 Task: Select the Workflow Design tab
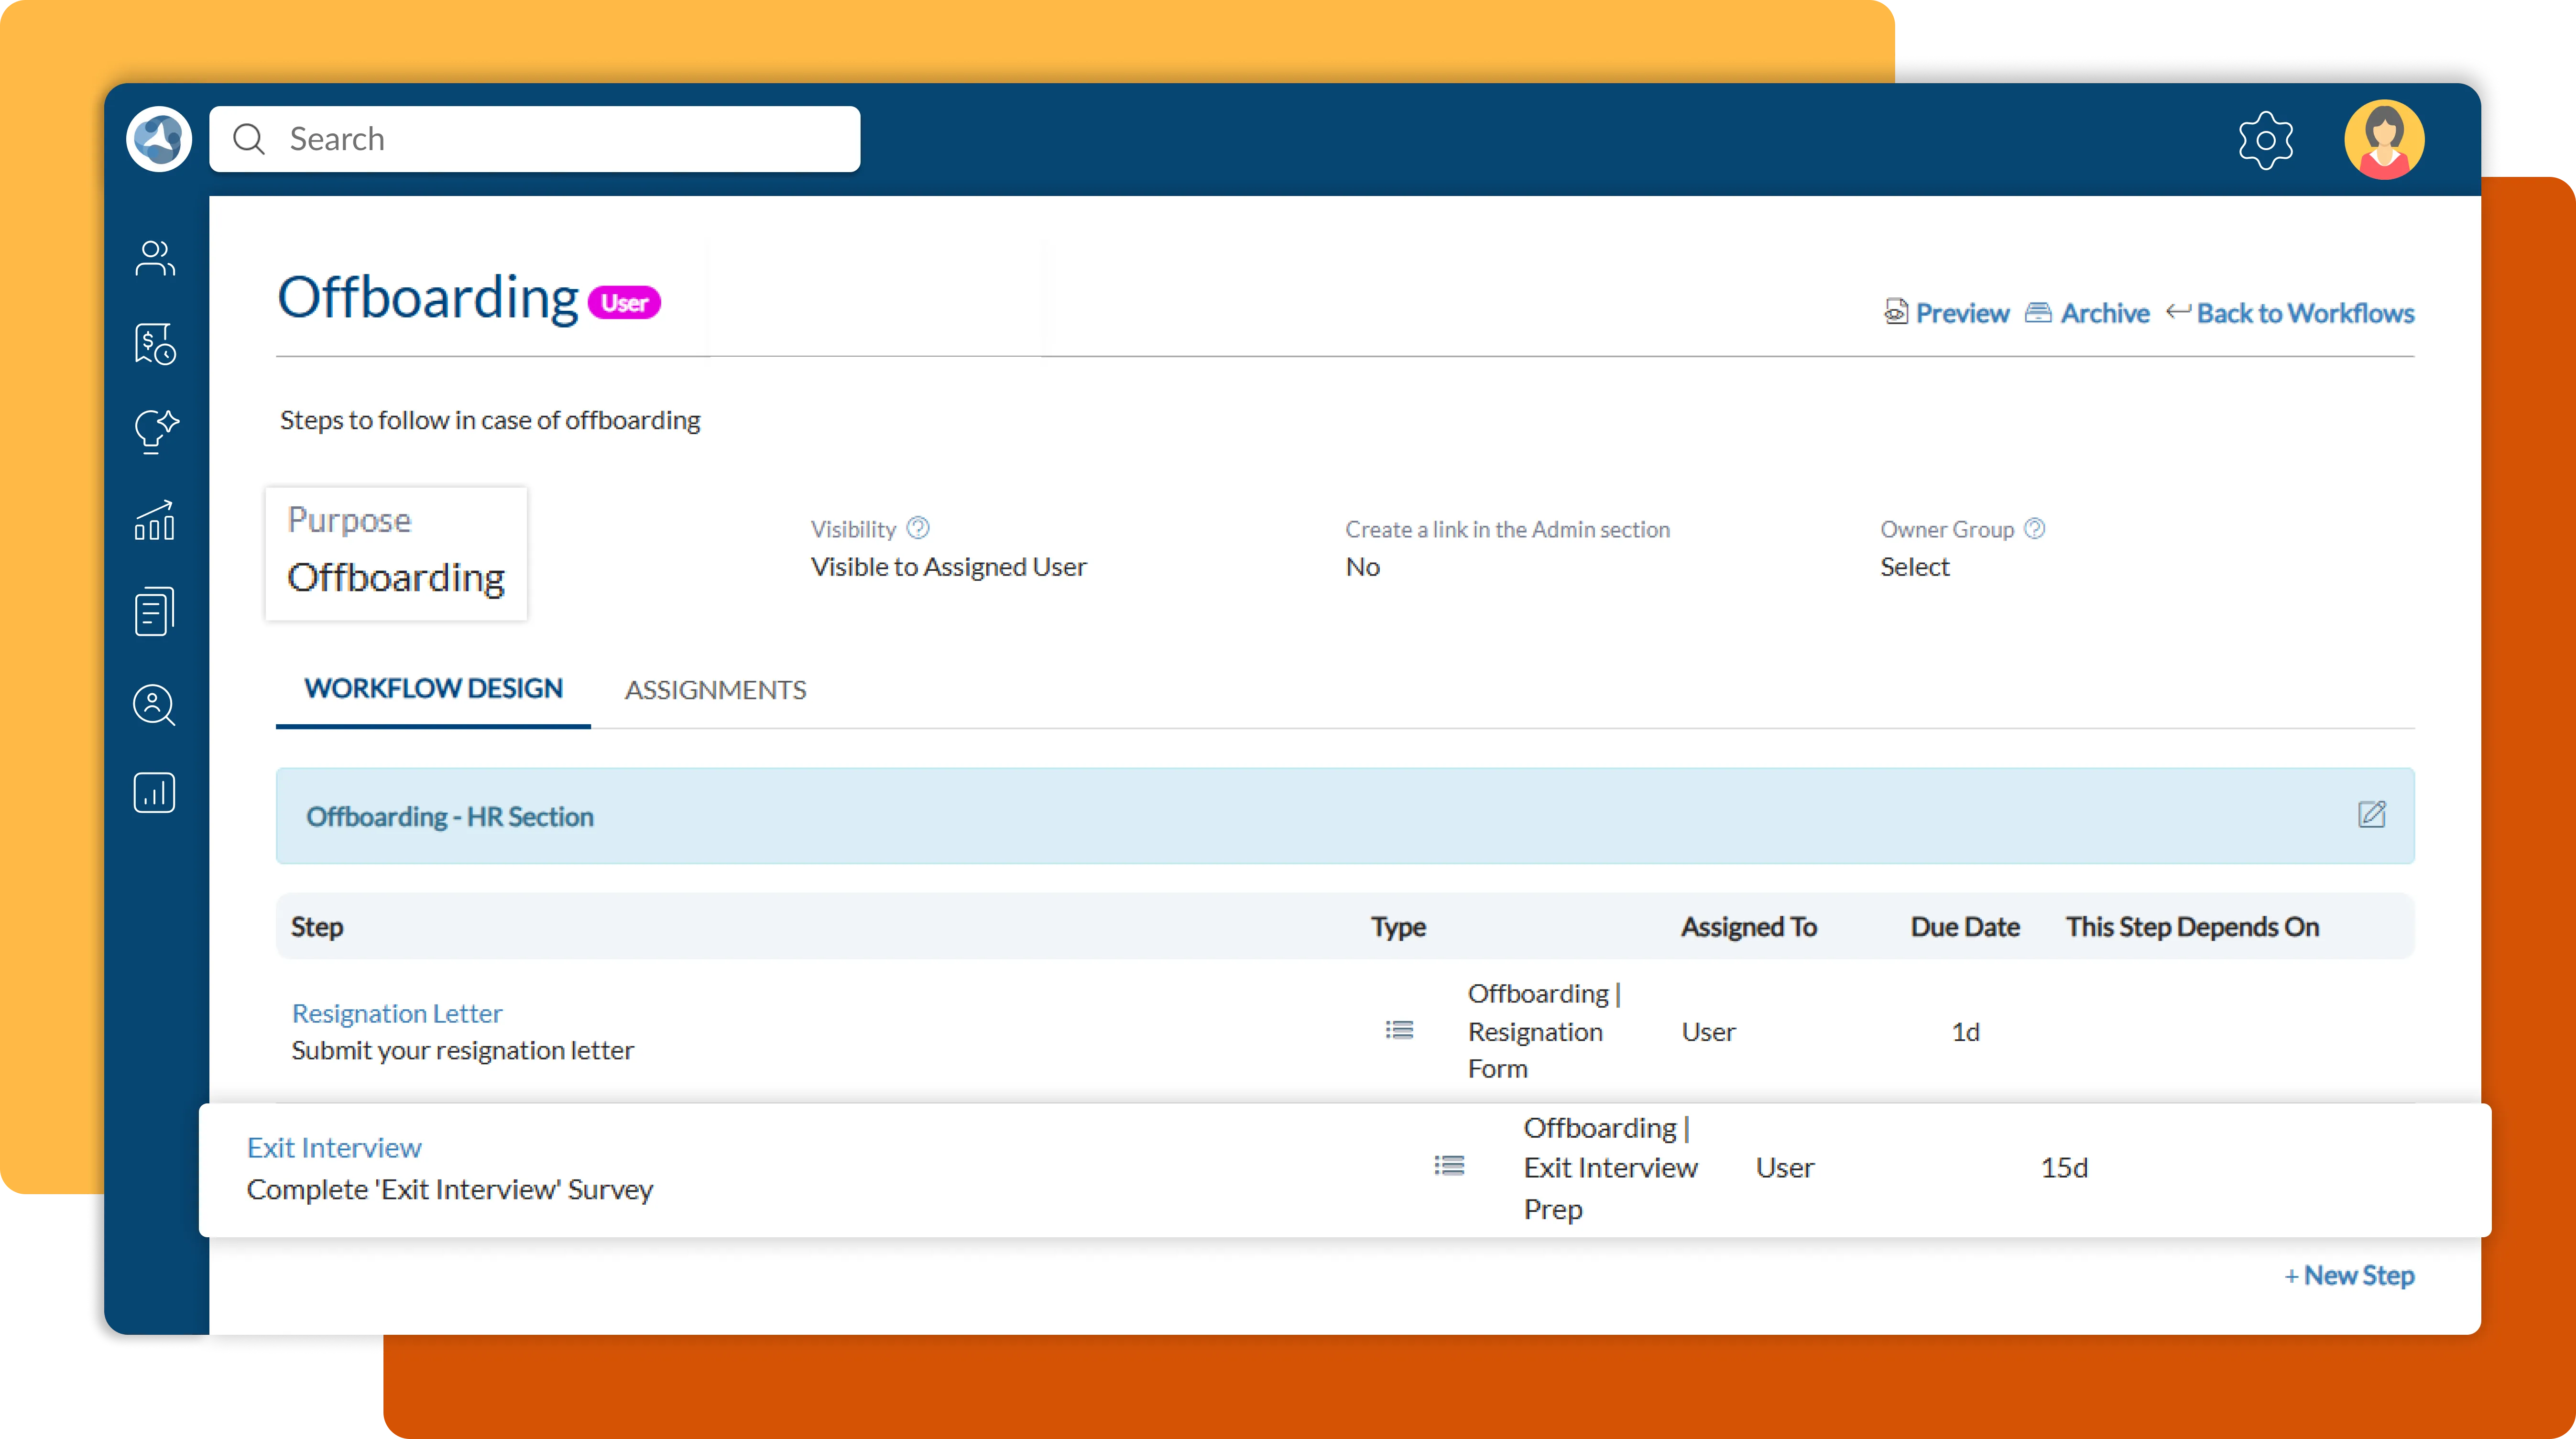pos(433,689)
